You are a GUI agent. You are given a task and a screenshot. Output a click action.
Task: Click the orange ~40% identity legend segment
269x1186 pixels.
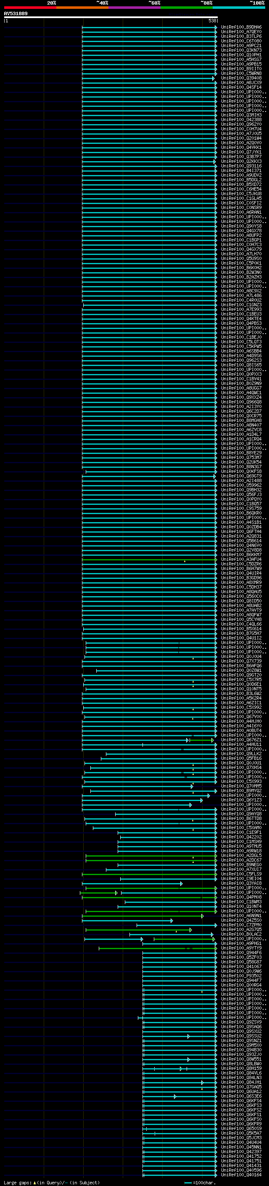coord(82,8)
